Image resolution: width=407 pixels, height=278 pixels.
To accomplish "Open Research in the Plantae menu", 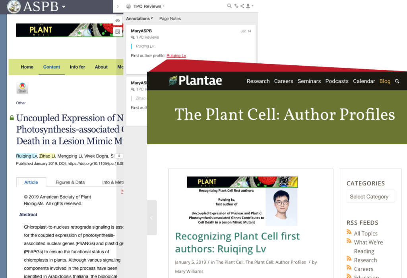I will pos(258,81).
